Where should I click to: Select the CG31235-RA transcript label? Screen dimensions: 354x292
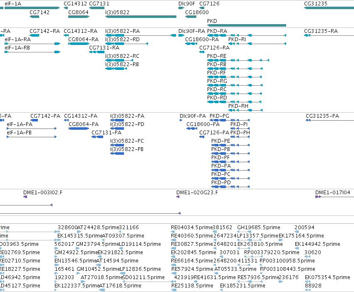[x=321, y=31]
